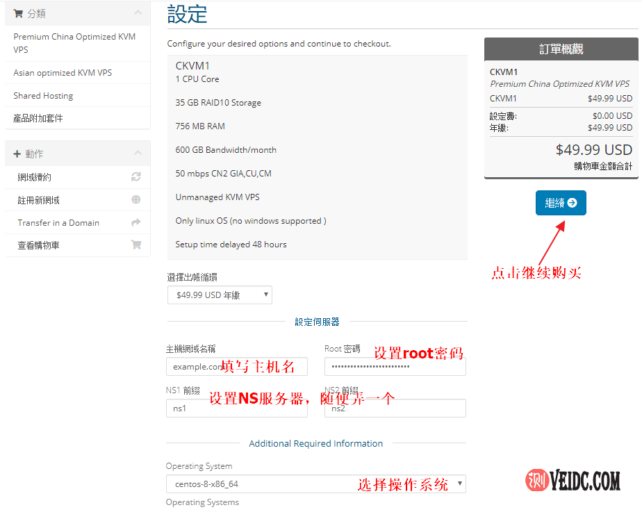Image resolution: width=642 pixels, height=512 pixels.
Task: Click the Only linux OS notice line
Action: [251, 221]
